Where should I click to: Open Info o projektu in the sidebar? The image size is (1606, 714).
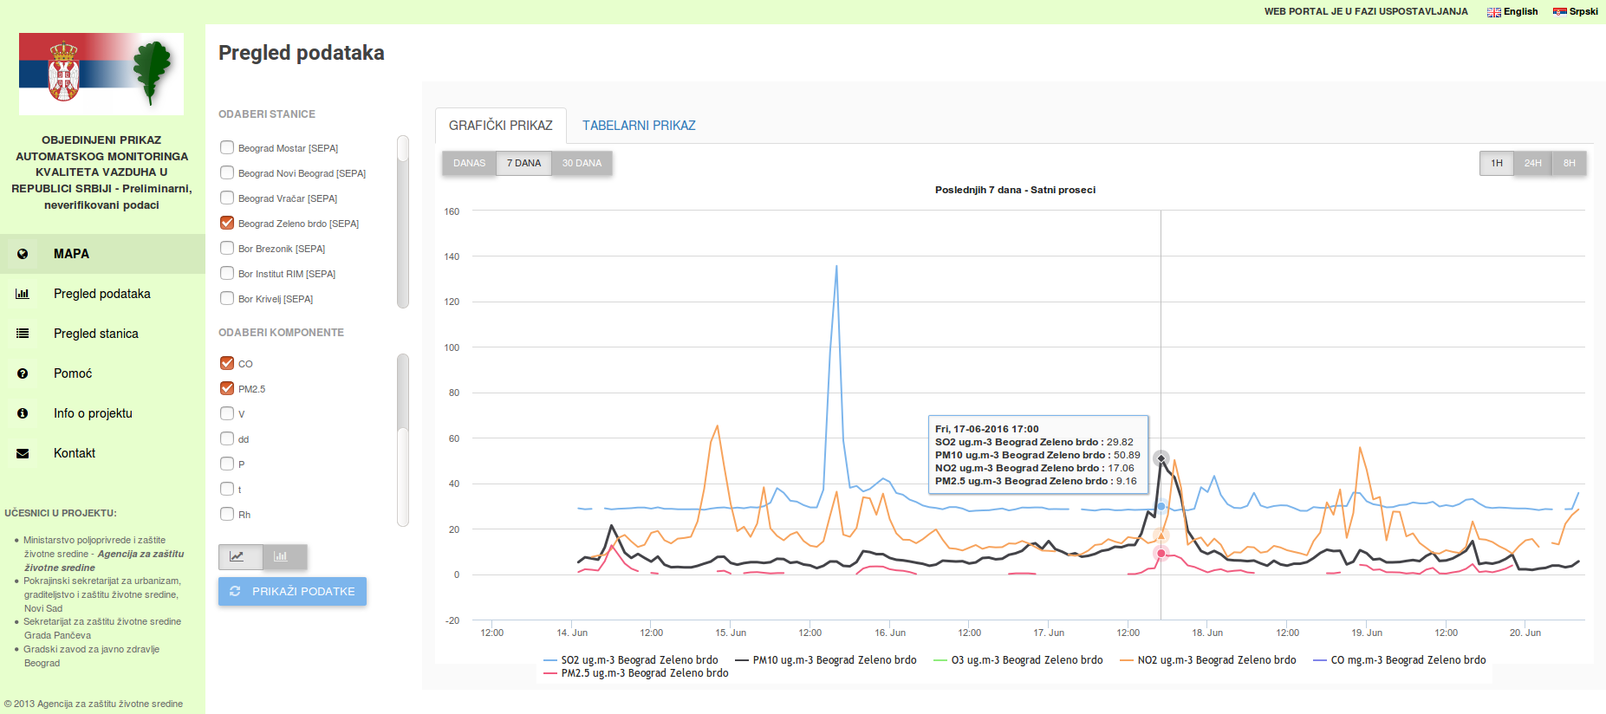coord(102,413)
